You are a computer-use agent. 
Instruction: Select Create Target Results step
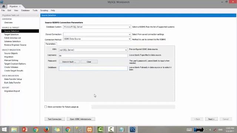click(x=14, y=71)
